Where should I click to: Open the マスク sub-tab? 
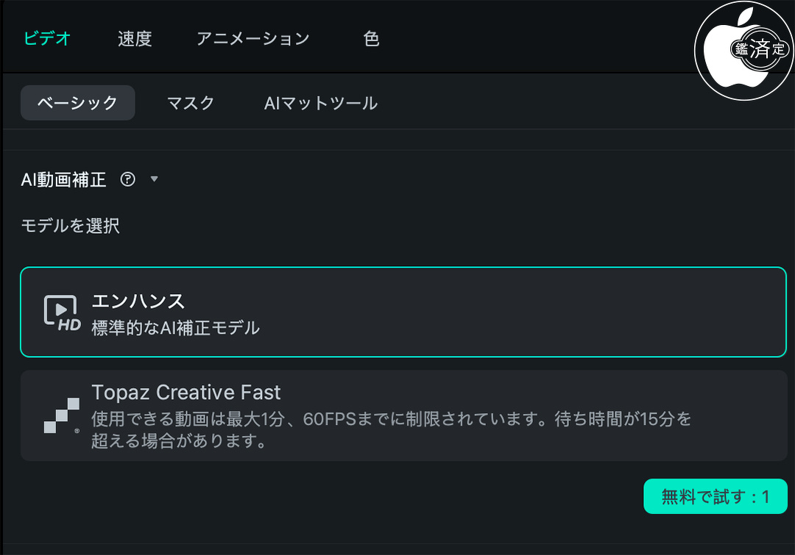[191, 103]
